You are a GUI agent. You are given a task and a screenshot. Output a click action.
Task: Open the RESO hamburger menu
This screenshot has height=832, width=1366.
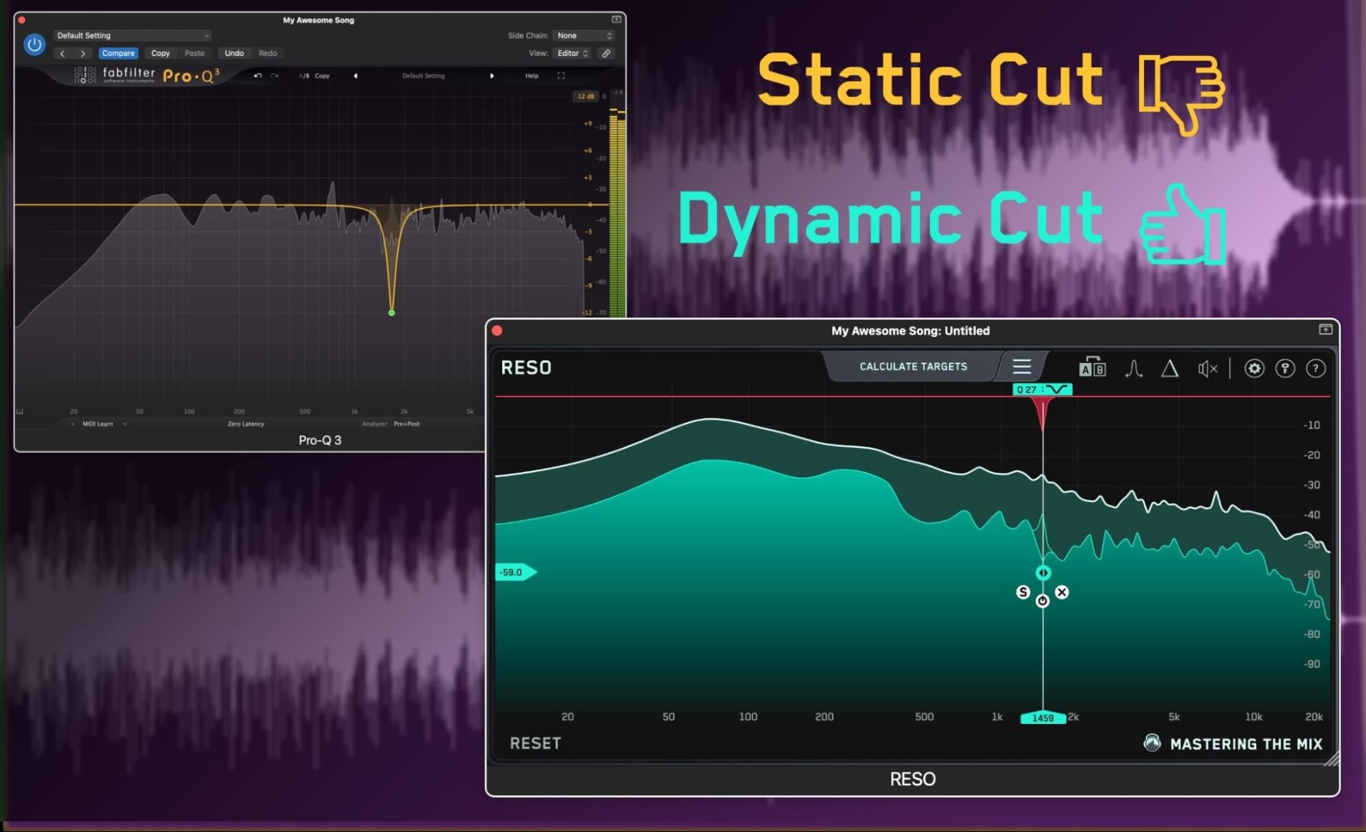coord(1022,367)
